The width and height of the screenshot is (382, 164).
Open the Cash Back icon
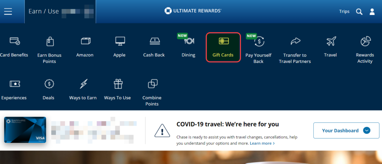(155, 41)
